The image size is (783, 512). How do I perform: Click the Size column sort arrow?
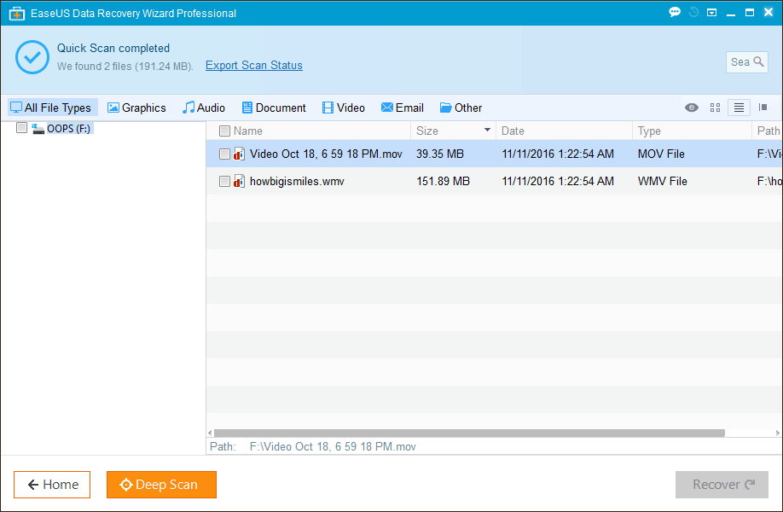pyautogui.click(x=487, y=130)
